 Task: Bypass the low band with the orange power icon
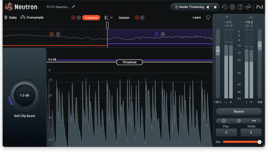pyautogui.click(x=52, y=34)
